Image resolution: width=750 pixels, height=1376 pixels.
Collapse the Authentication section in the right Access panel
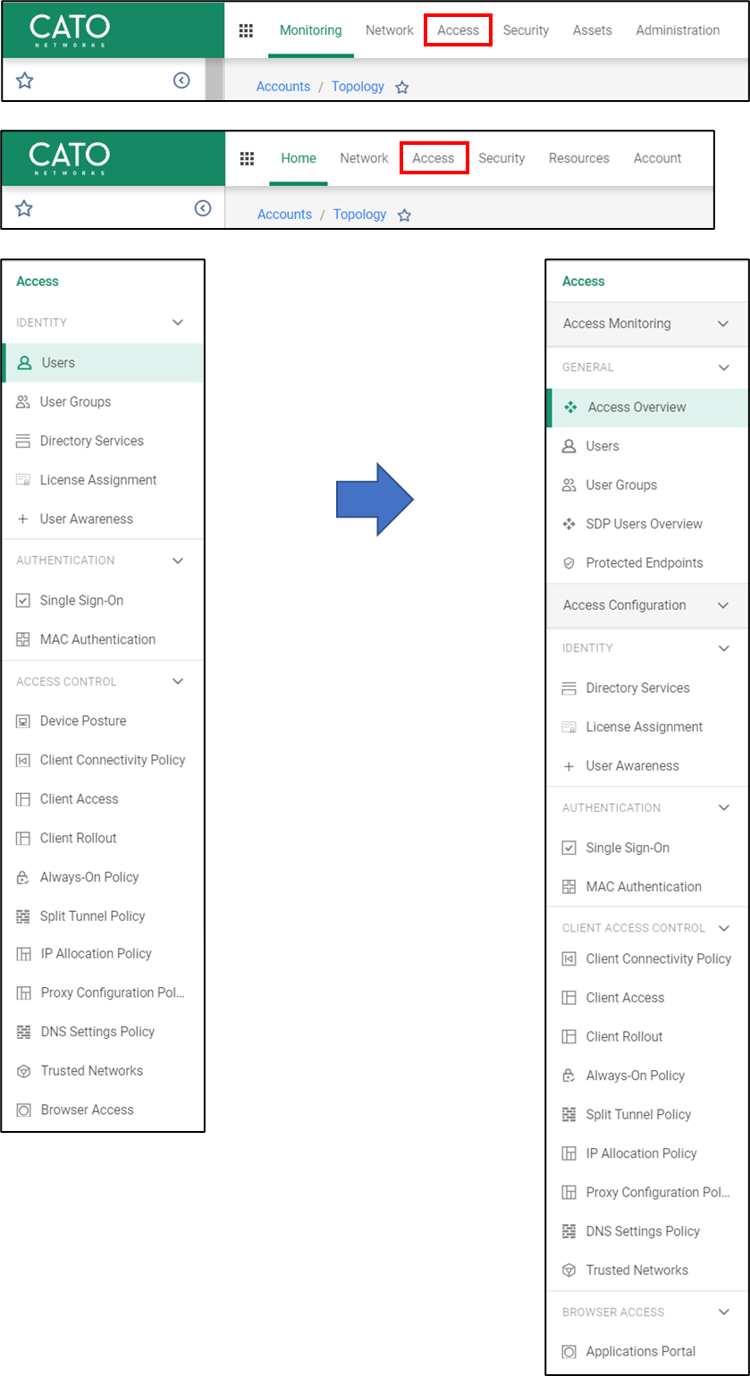[723, 808]
